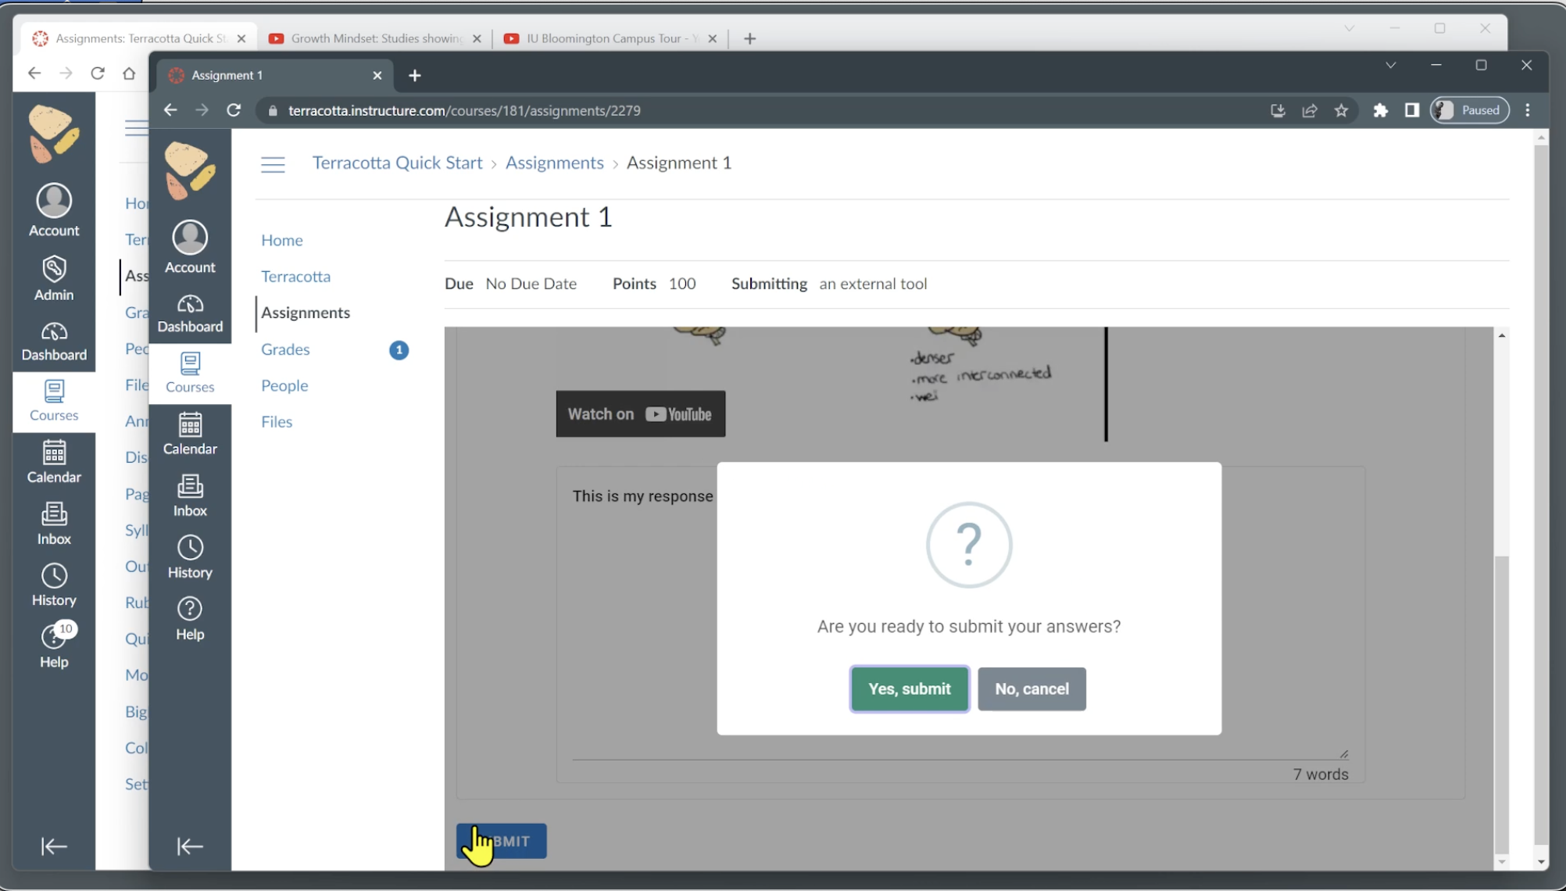The width and height of the screenshot is (1566, 891).
Task: Bookmark this page with the star icon
Action: pyautogui.click(x=1342, y=110)
